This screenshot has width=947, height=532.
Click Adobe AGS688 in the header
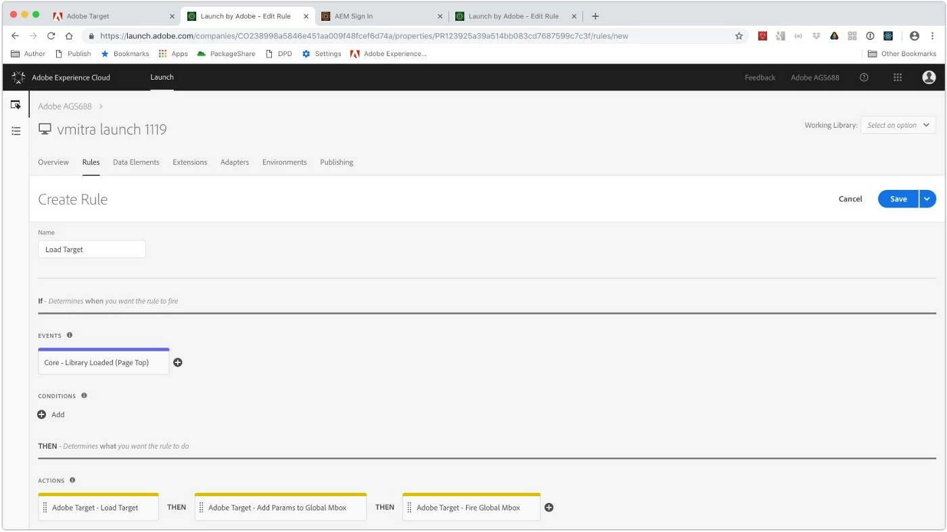click(x=815, y=78)
